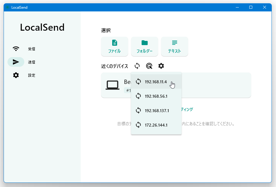Click the 選択 heading text
276x187 pixels.
[106, 30]
